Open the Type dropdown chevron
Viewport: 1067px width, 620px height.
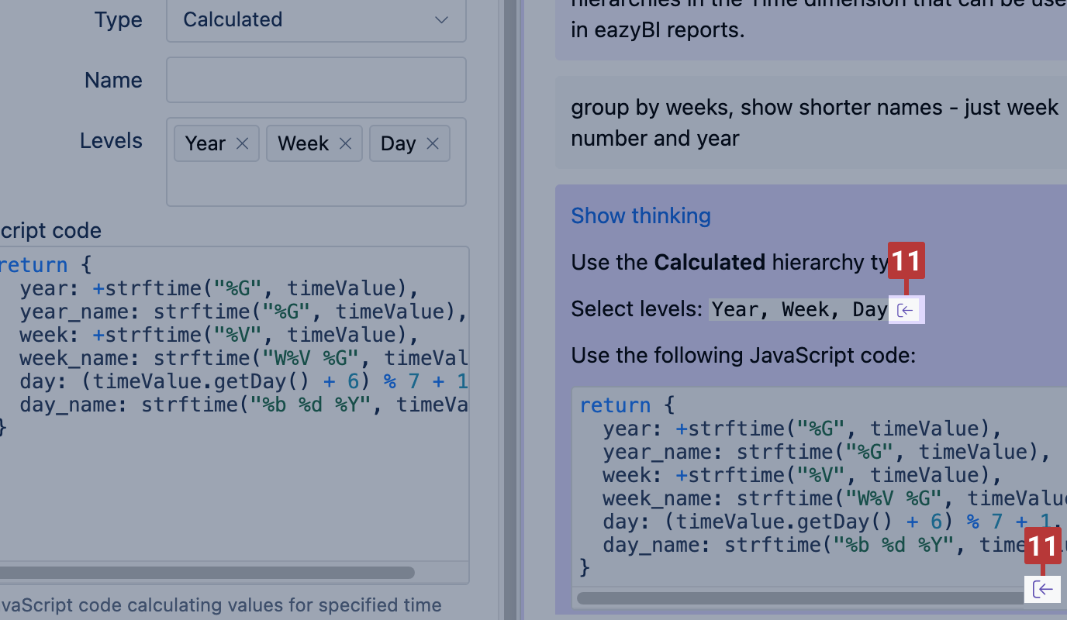(441, 19)
